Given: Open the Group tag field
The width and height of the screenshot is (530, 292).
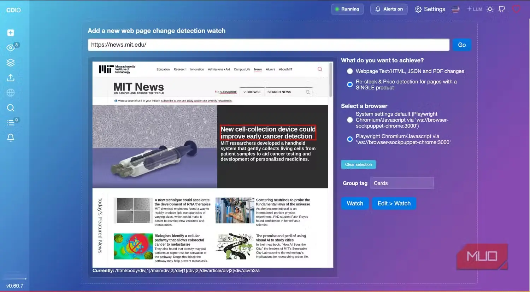Looking at the screenshot, I should [402, 183].
